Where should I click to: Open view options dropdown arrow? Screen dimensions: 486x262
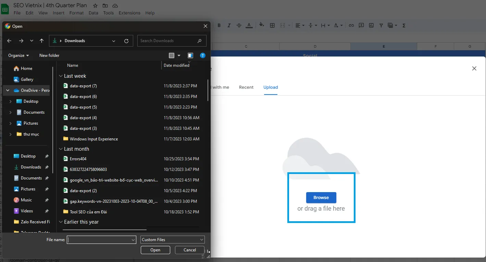(179, 55)
